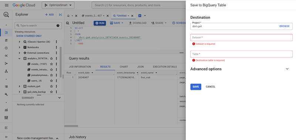The width and height of the screenshot is (296, 140).
Task: Open the event_name column menu arrow
Action: point(157,73)
